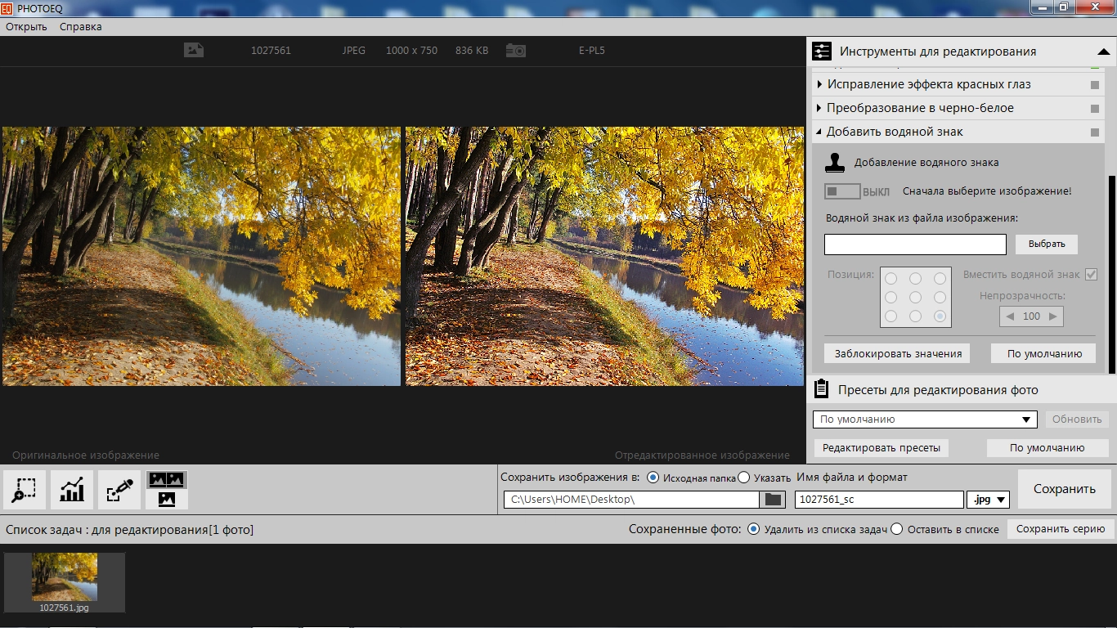Screen dimensions: 1117x628
Task: Click presets 'По умолчанию' button
Action: [1047, 447]
